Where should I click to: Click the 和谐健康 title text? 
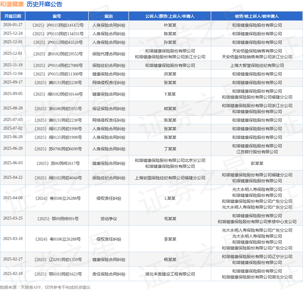tap(12, 4)
